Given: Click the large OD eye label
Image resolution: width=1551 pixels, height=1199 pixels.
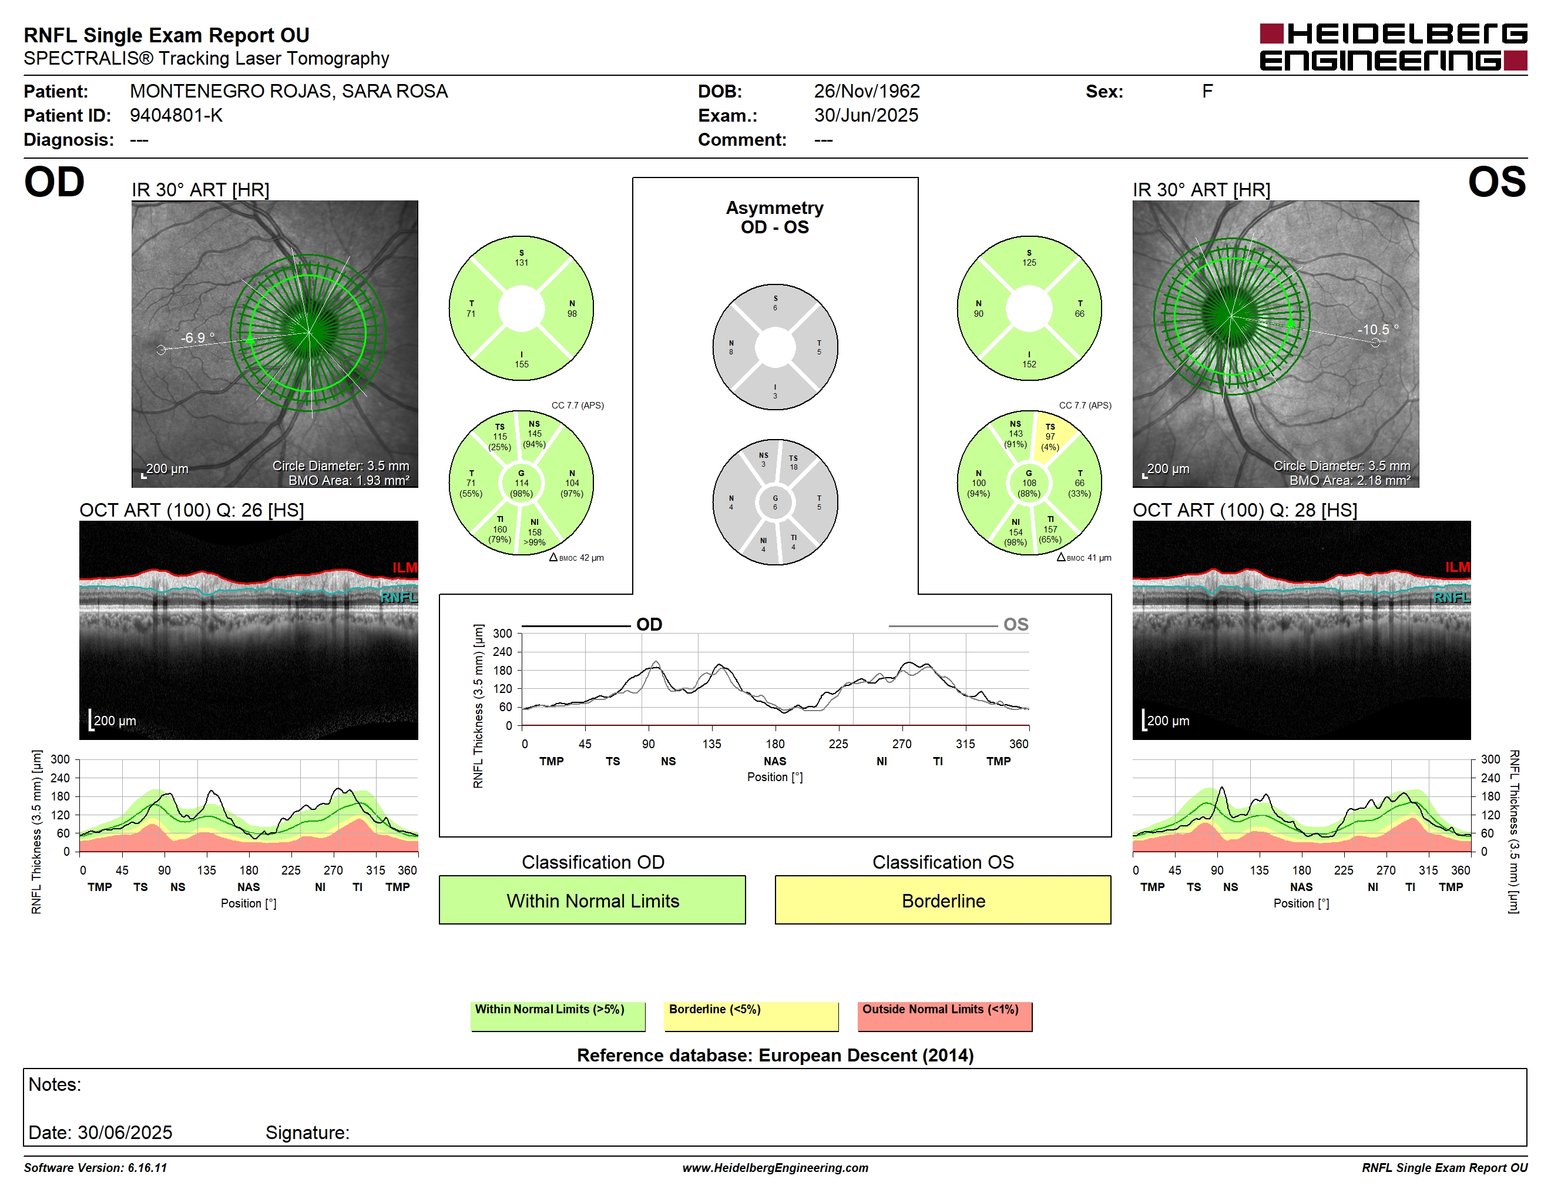Looking at the screenshot, I should (55, 182).
